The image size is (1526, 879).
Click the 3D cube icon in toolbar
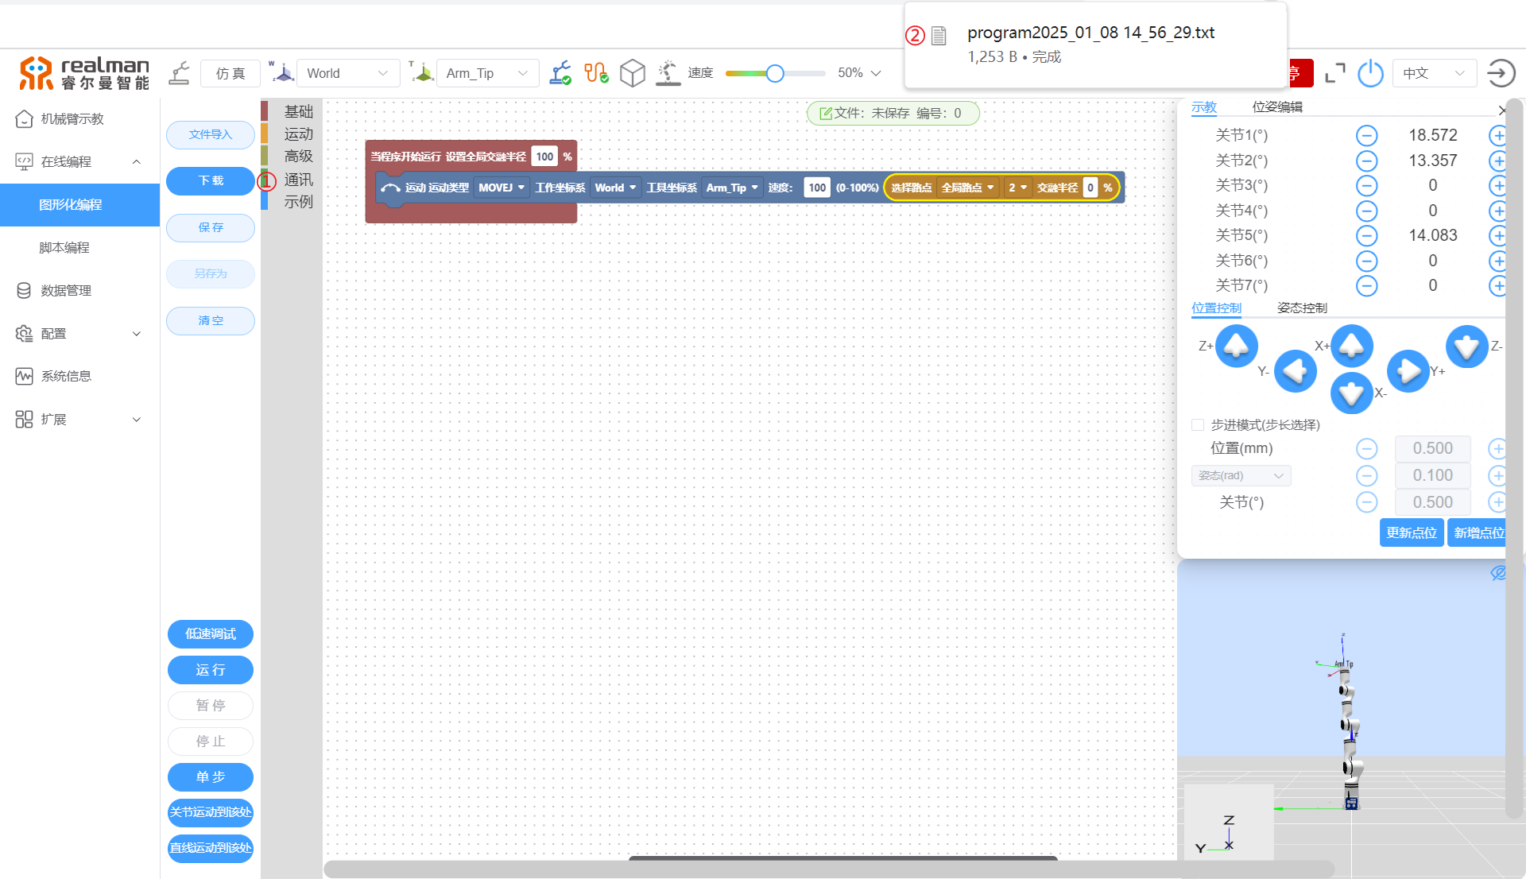pos(633,73)
